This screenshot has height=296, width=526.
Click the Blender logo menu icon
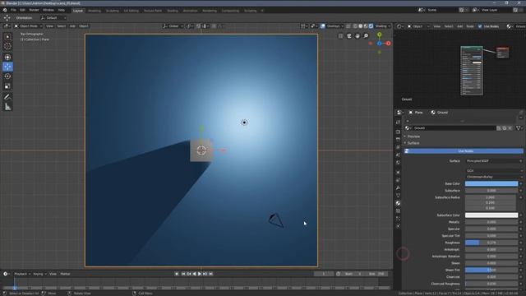point(5,10)
